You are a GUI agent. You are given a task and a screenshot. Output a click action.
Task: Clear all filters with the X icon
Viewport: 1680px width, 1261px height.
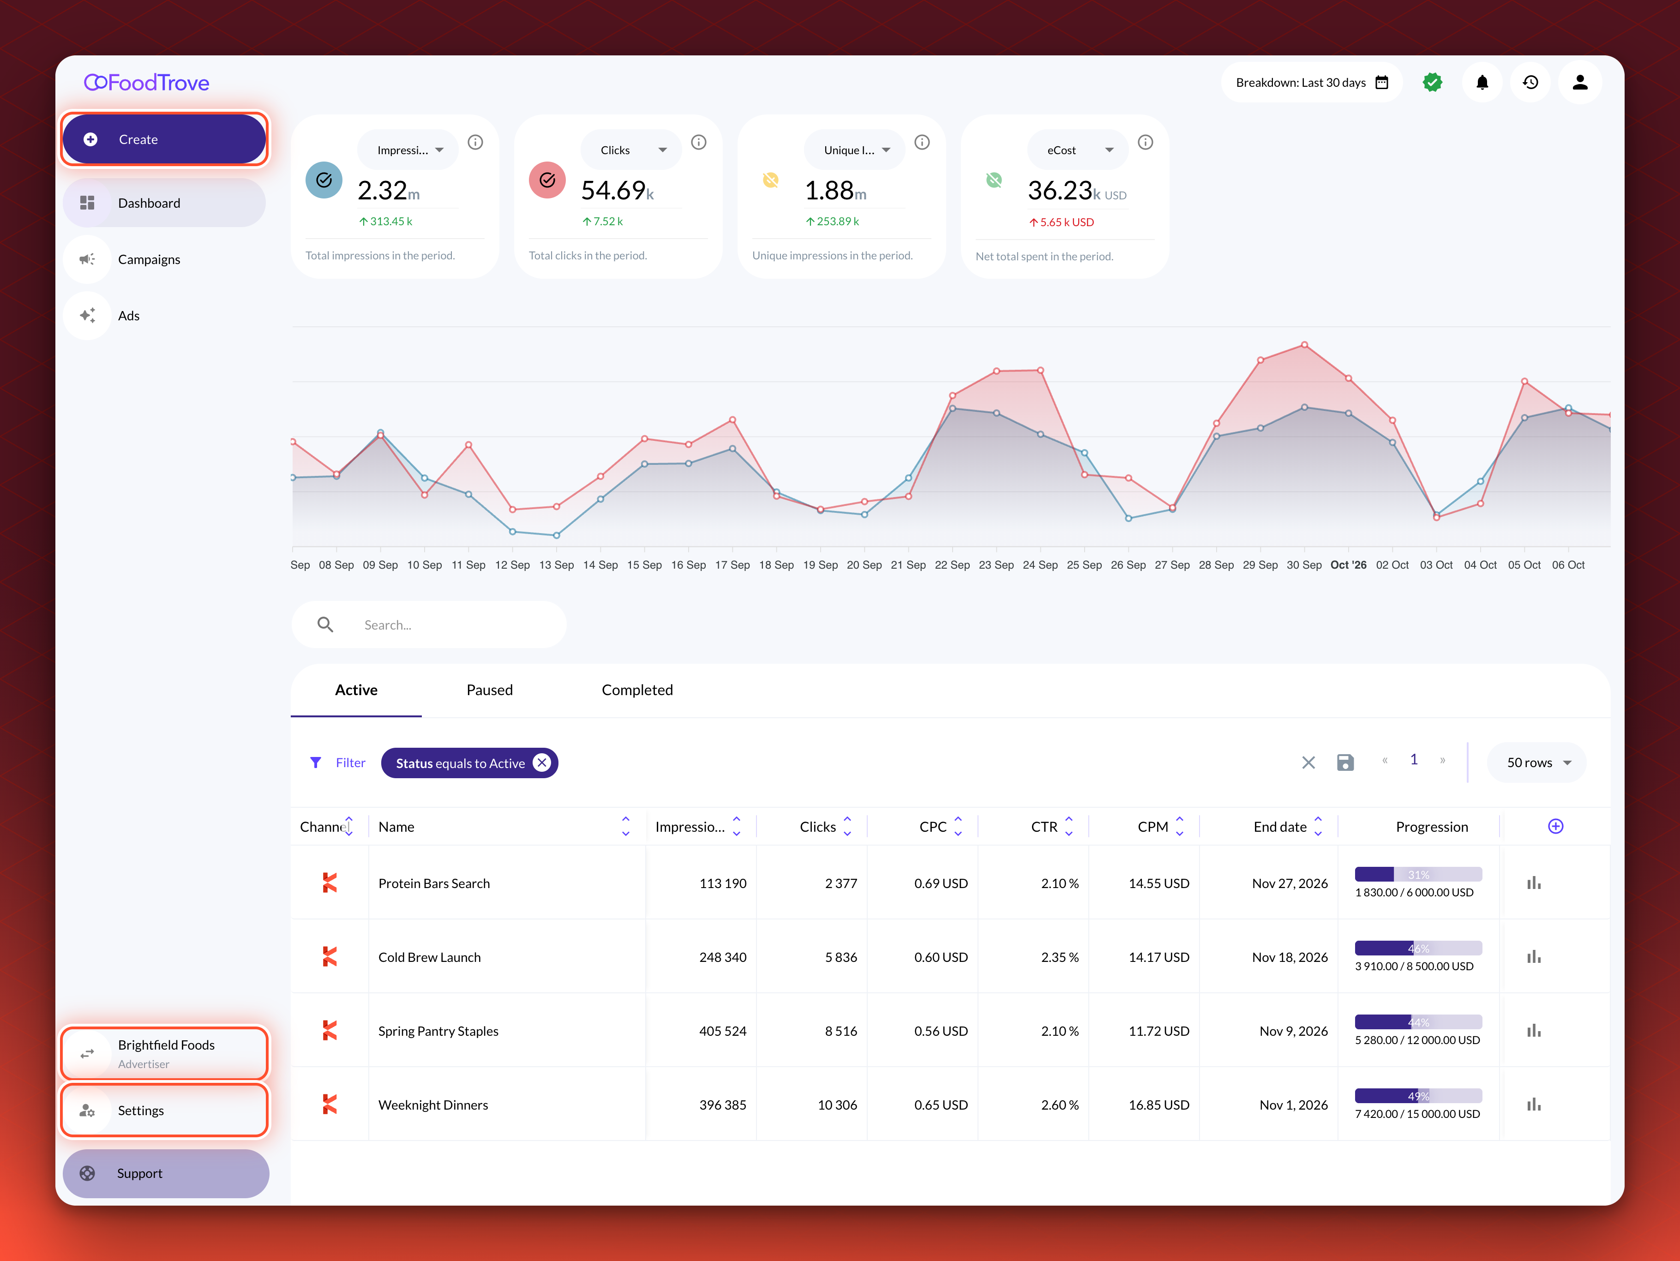[1308, 762]
